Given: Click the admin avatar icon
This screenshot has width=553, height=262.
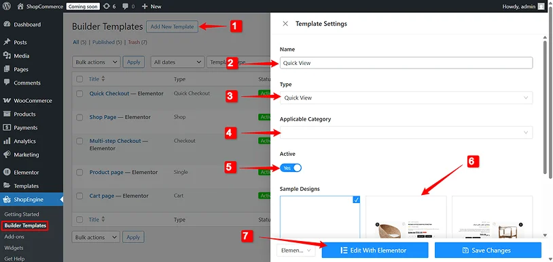Looking at the screenshot, I should pos(541,6).
